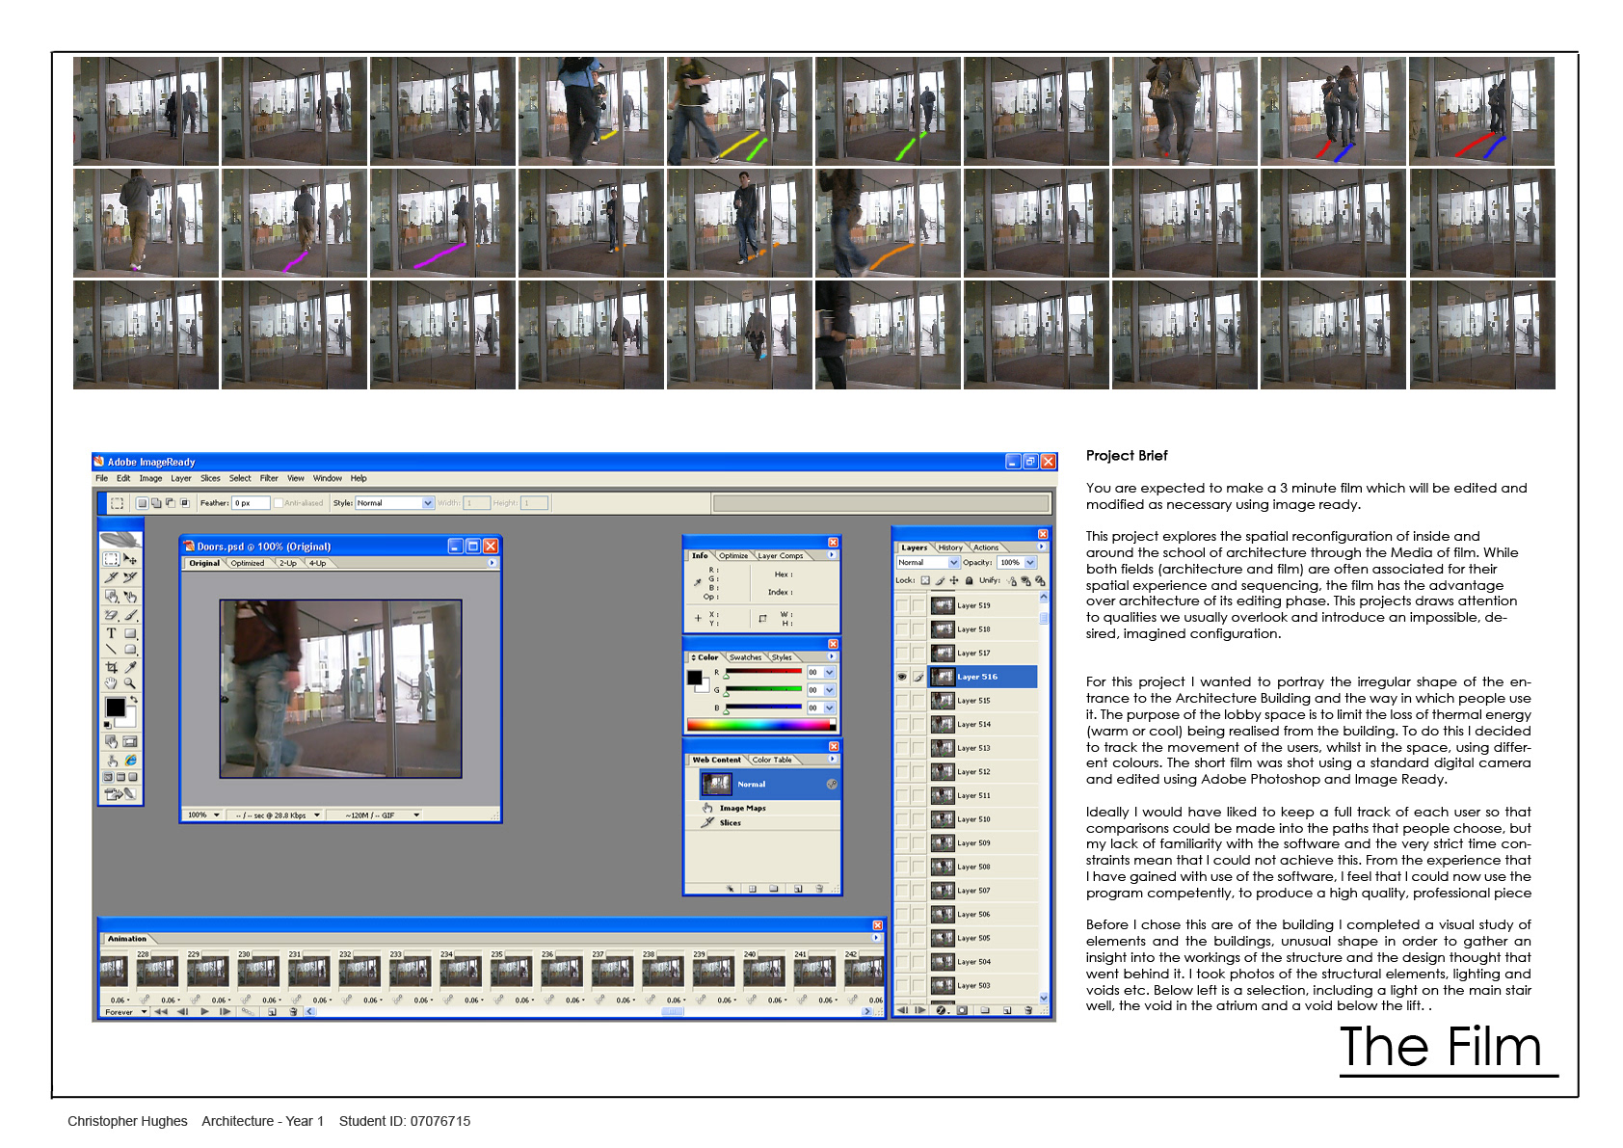Click Preview in Browser icon

coord(130,761)
